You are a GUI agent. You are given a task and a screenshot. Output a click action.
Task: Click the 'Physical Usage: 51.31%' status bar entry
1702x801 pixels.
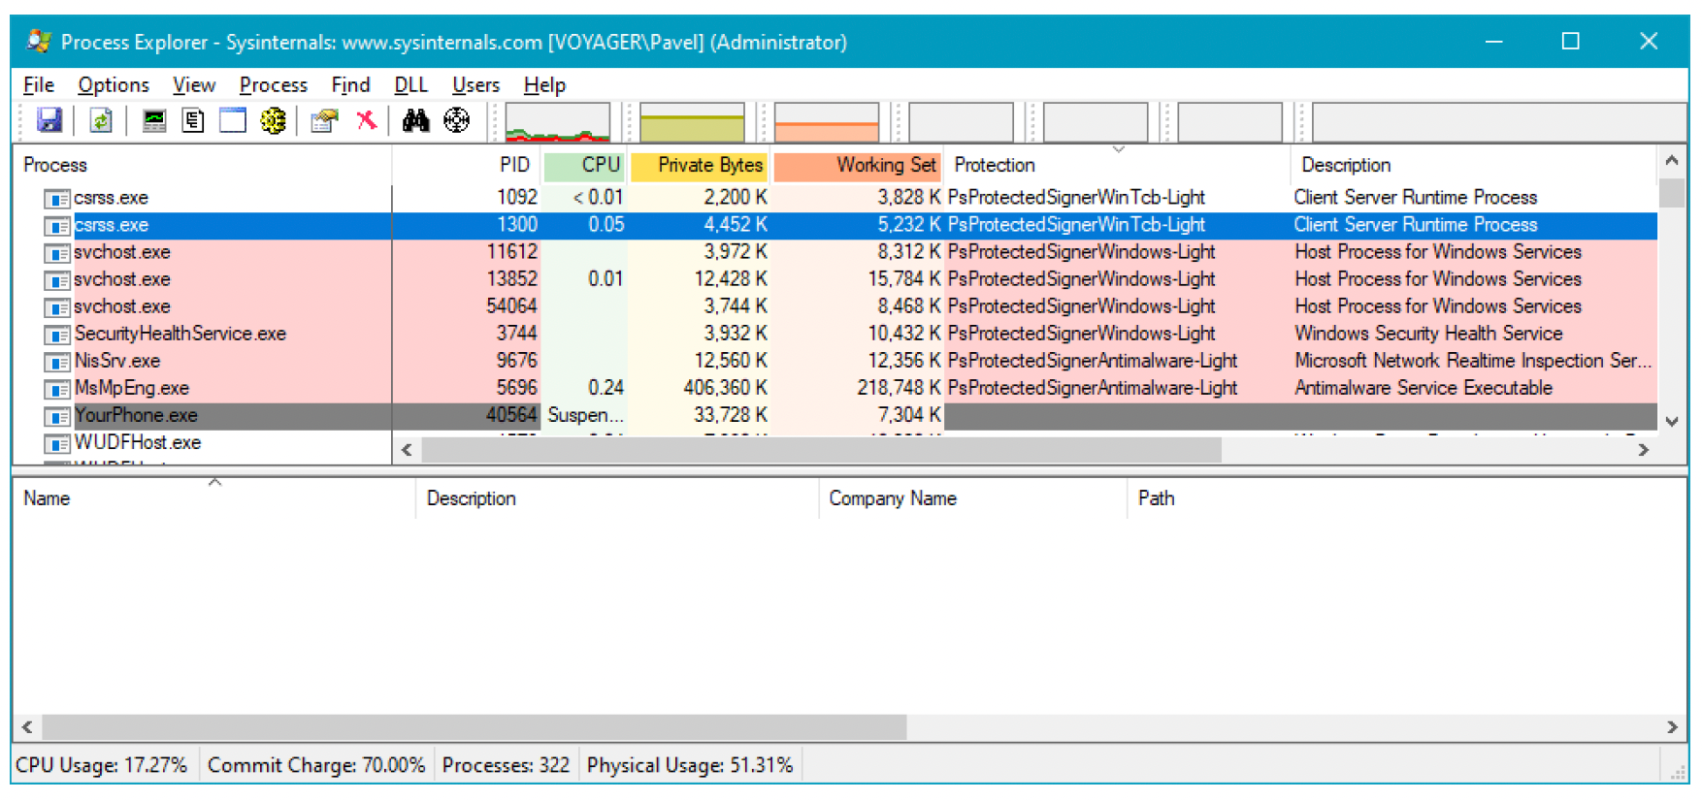click(x=690, y=765)
